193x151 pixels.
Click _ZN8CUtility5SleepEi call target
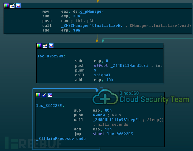click(x=116, y=120)
